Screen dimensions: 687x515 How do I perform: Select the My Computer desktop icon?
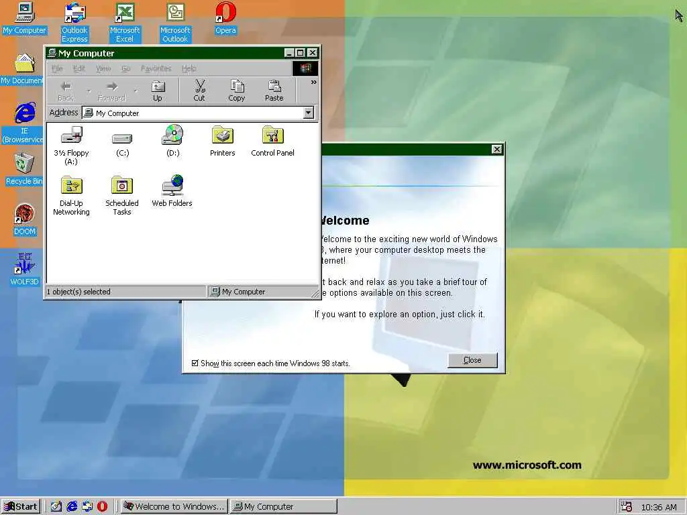point(25,17)
